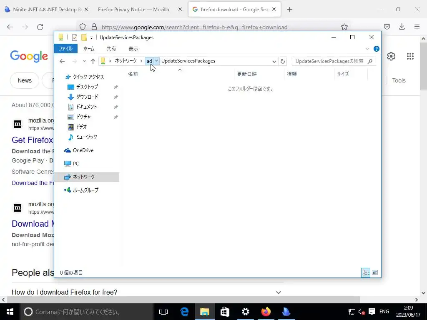Switch to details view icon in Explorer status bar
Screen dimensions: 427x320
click(366, 272)
